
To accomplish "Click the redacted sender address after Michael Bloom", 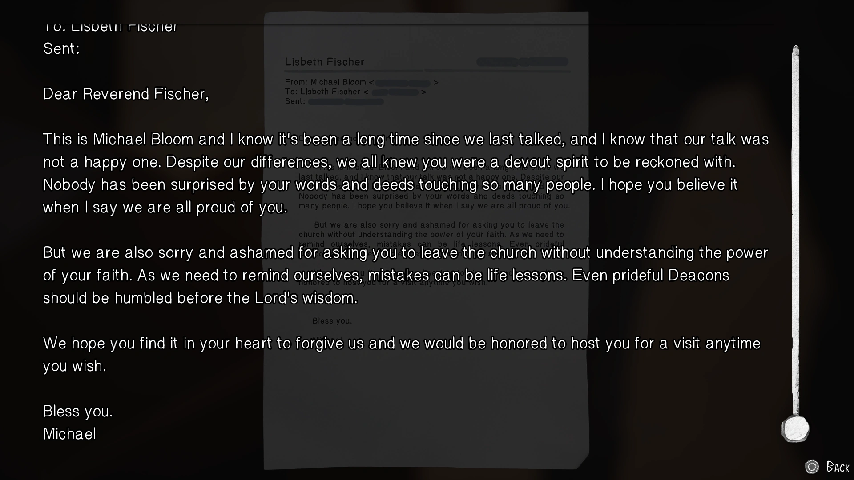I will (403, 83).
